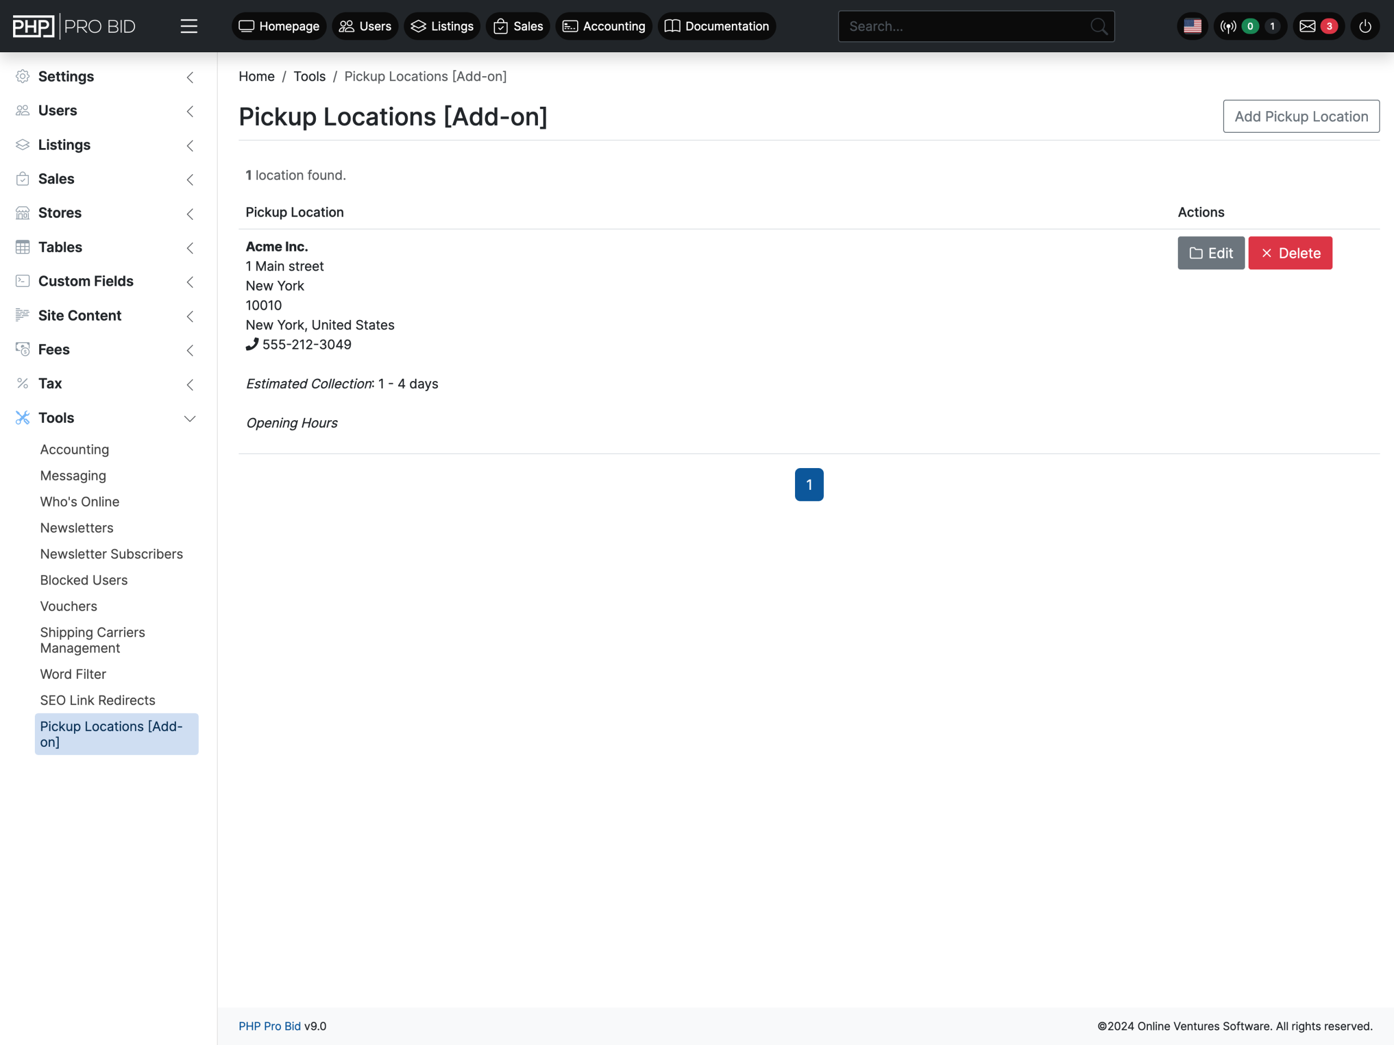Click the online users broadcast icon

(x=1227, y=27)
